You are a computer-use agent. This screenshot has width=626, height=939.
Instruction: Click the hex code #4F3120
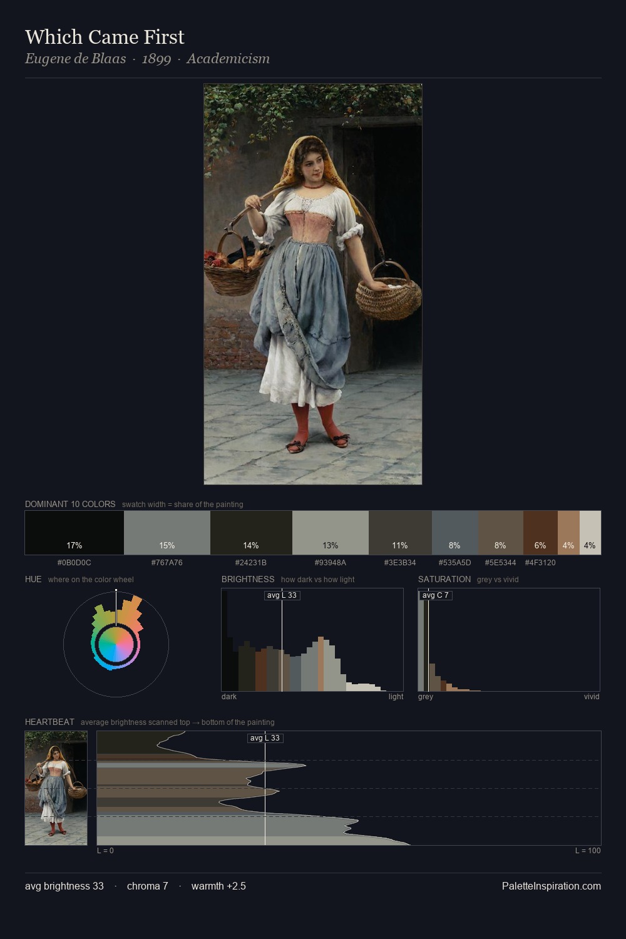pyautogui.click(x=540, y=563)
